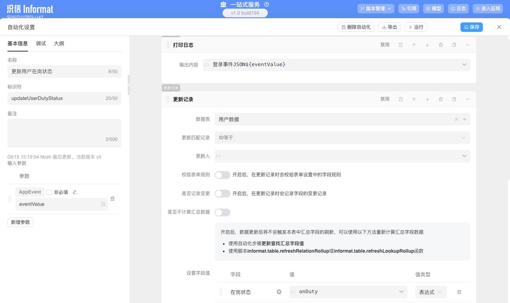This screenshot has width=510, height=303.
Task: Click the 新增参数 button
Action: 20,222
